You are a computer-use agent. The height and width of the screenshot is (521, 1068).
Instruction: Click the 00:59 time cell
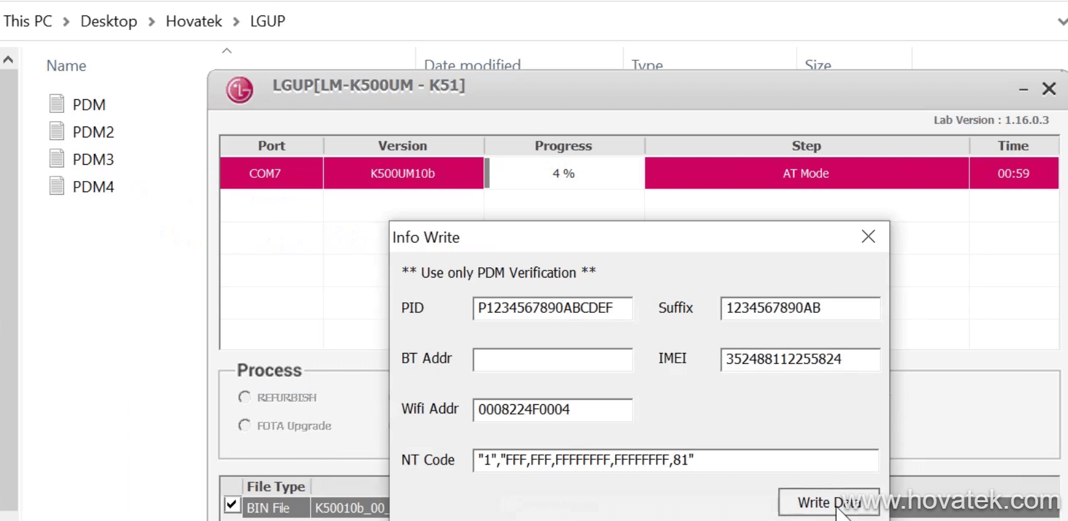click(1013, 173)
